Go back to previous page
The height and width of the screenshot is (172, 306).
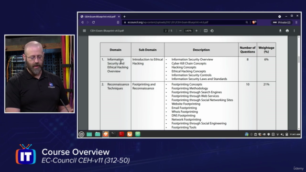[x=82, y=22]
